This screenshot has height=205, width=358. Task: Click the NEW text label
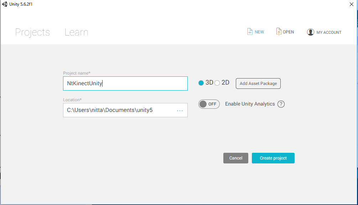tap(259, 32)
